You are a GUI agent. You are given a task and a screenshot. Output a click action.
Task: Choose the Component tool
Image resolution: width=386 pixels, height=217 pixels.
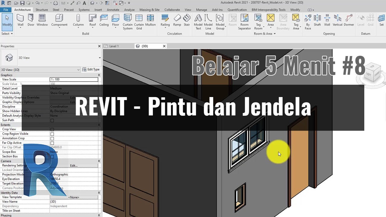pos(59,21)
